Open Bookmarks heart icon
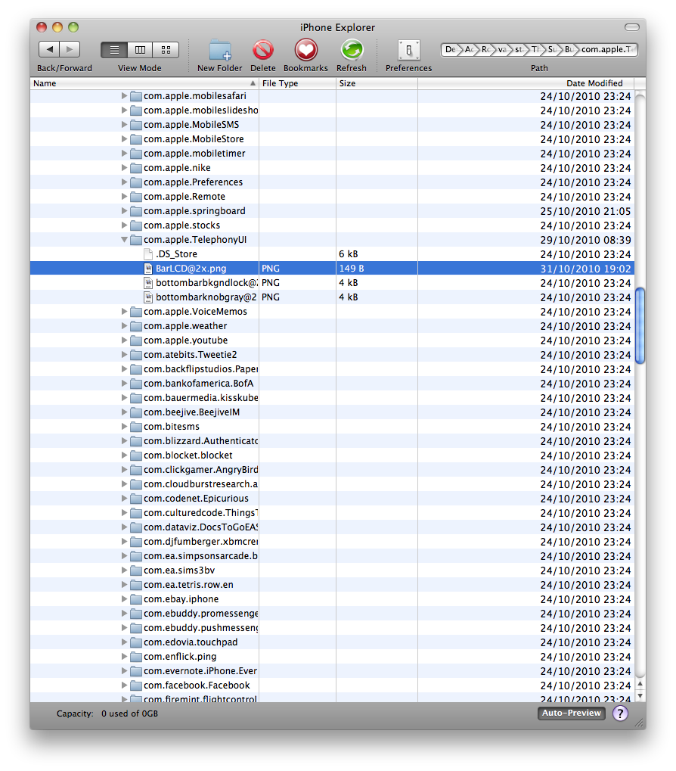The width and height of the screenshot is (676, 771). tap(305, 50)
